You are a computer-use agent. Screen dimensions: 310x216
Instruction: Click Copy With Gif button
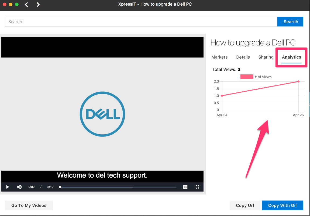pos(283,205)
